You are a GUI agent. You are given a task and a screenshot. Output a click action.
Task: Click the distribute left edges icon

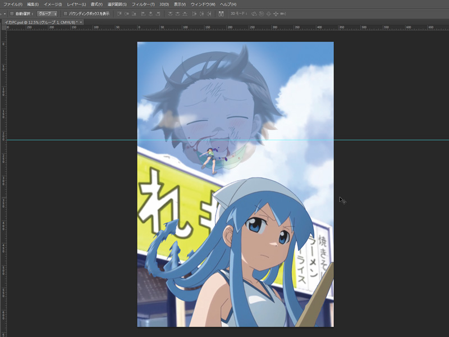(194, 13)
